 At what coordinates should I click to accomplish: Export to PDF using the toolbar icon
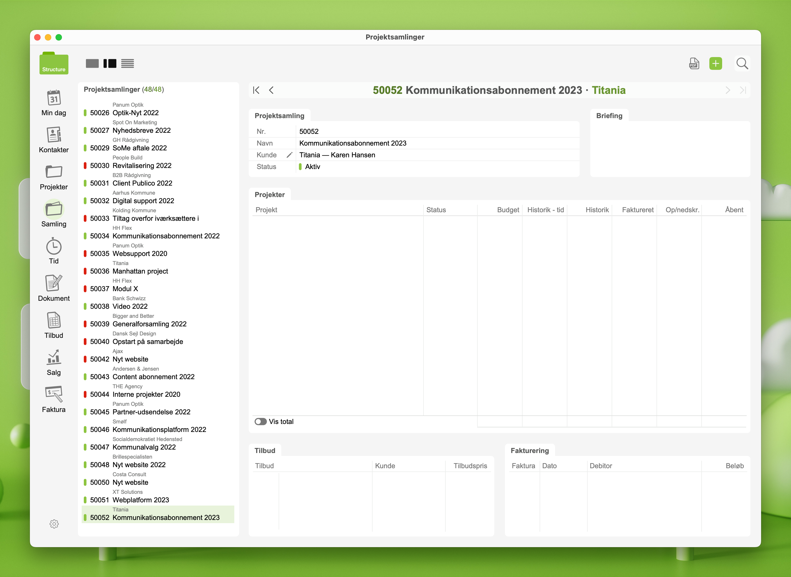pyautogui.click(x=694, y=63)
